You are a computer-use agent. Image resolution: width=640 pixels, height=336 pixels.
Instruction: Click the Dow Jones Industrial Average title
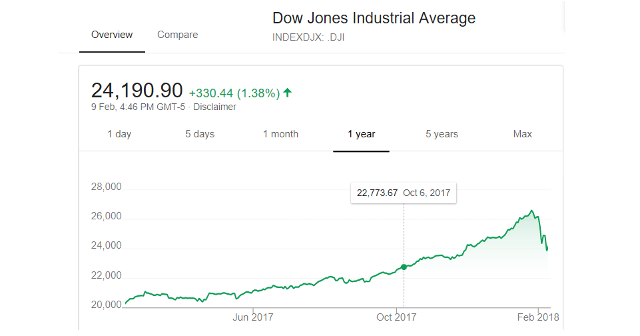pos(374,18)
